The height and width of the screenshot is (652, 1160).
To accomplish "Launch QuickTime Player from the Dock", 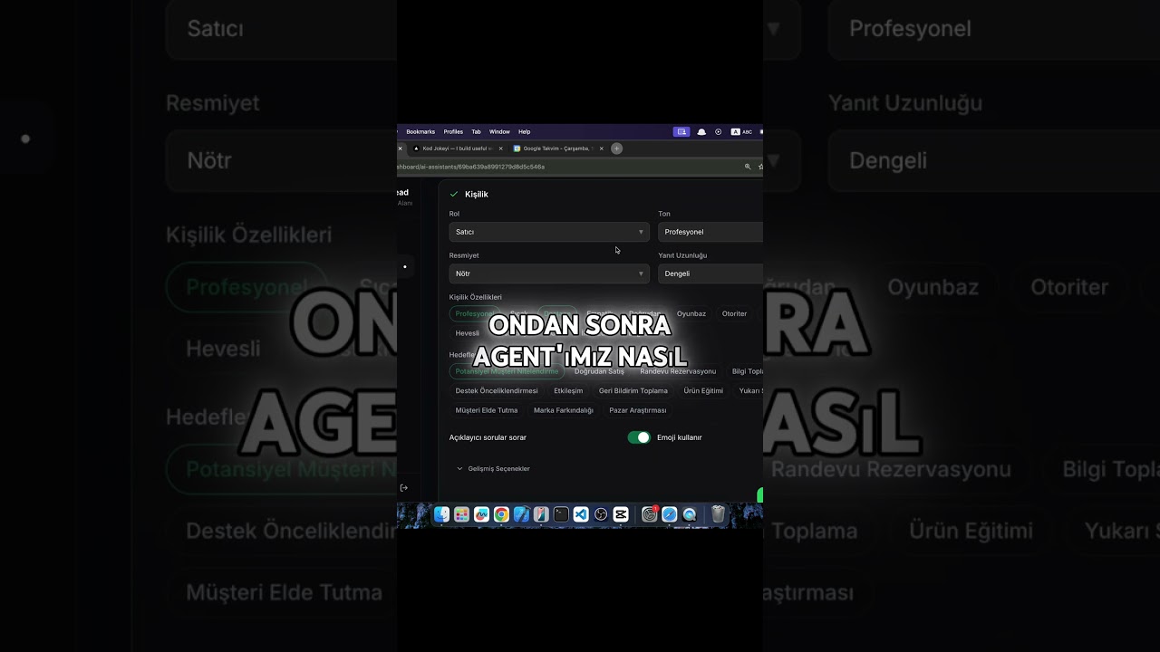I will tap(689, 514).
